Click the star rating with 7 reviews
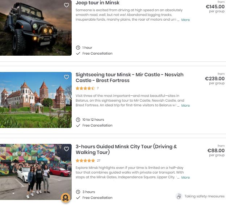 pos(85,88)
